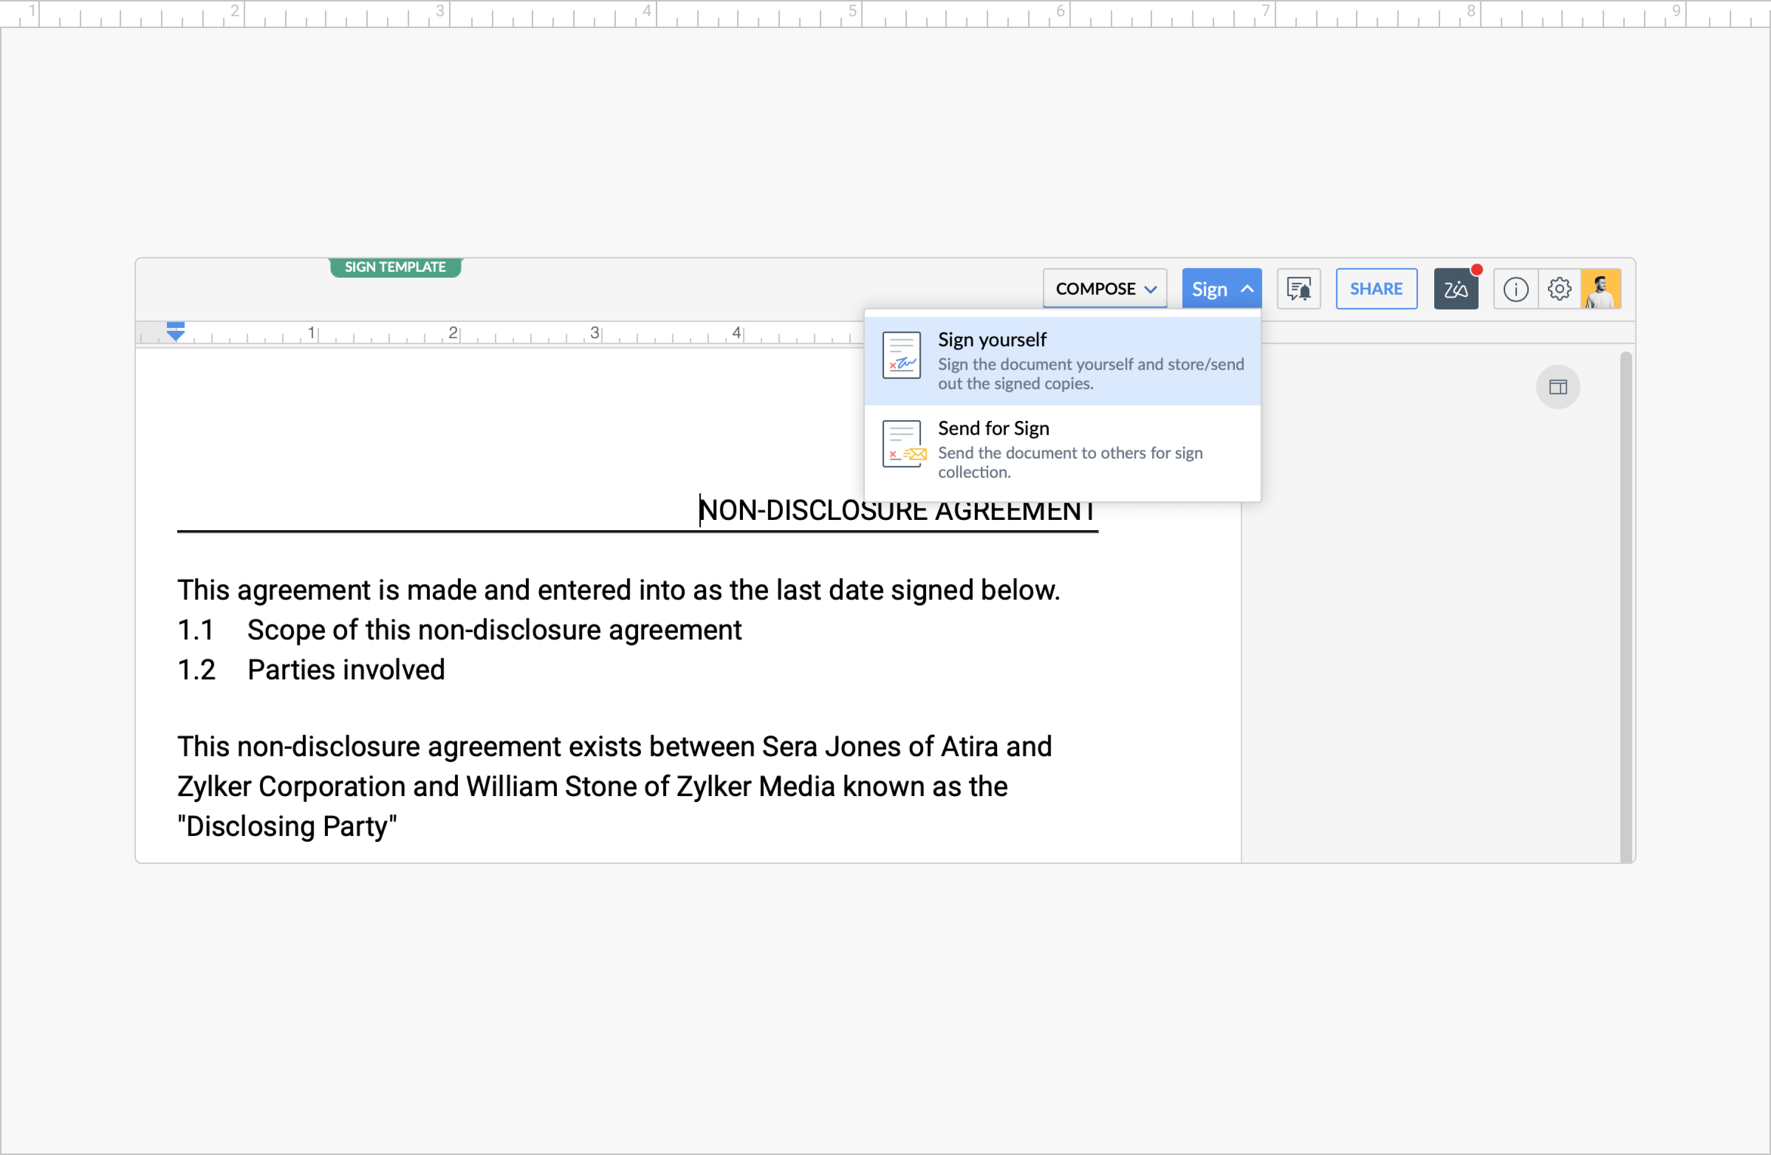The image size is (1771, 1155).
Task: Open the review comments icon
Action: point(1298,289)
